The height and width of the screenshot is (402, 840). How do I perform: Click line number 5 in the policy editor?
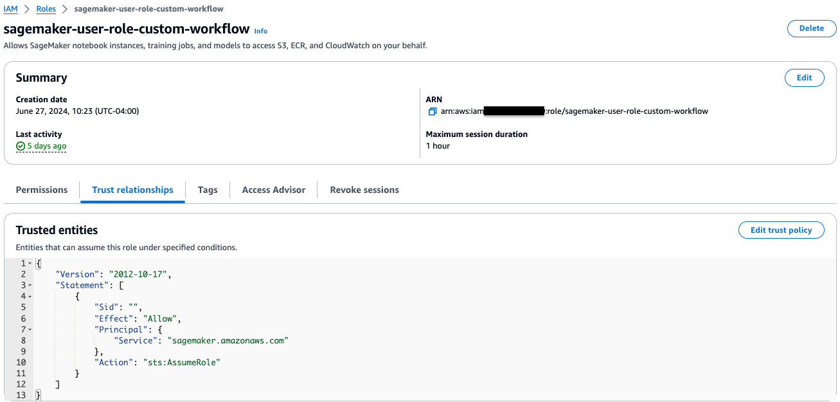[23, 307]
